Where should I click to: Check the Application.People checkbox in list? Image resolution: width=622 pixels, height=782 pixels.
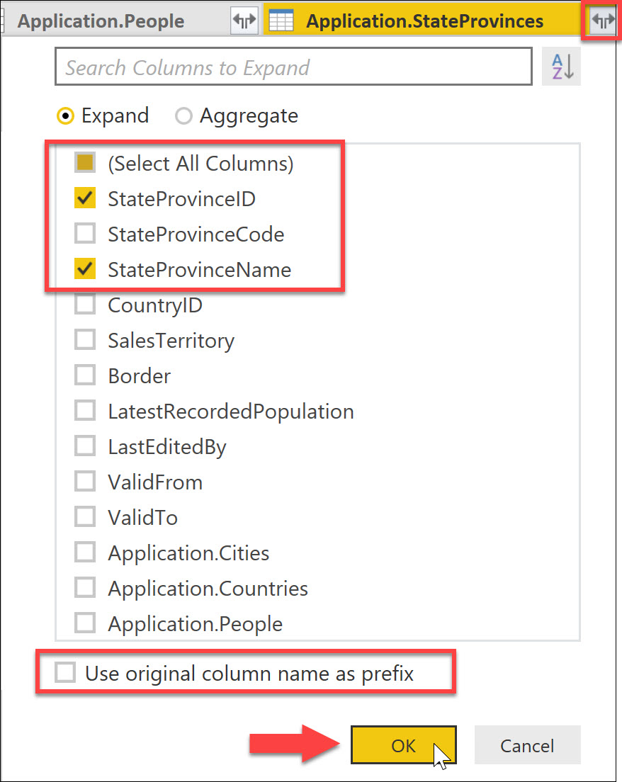click(85, 623)
